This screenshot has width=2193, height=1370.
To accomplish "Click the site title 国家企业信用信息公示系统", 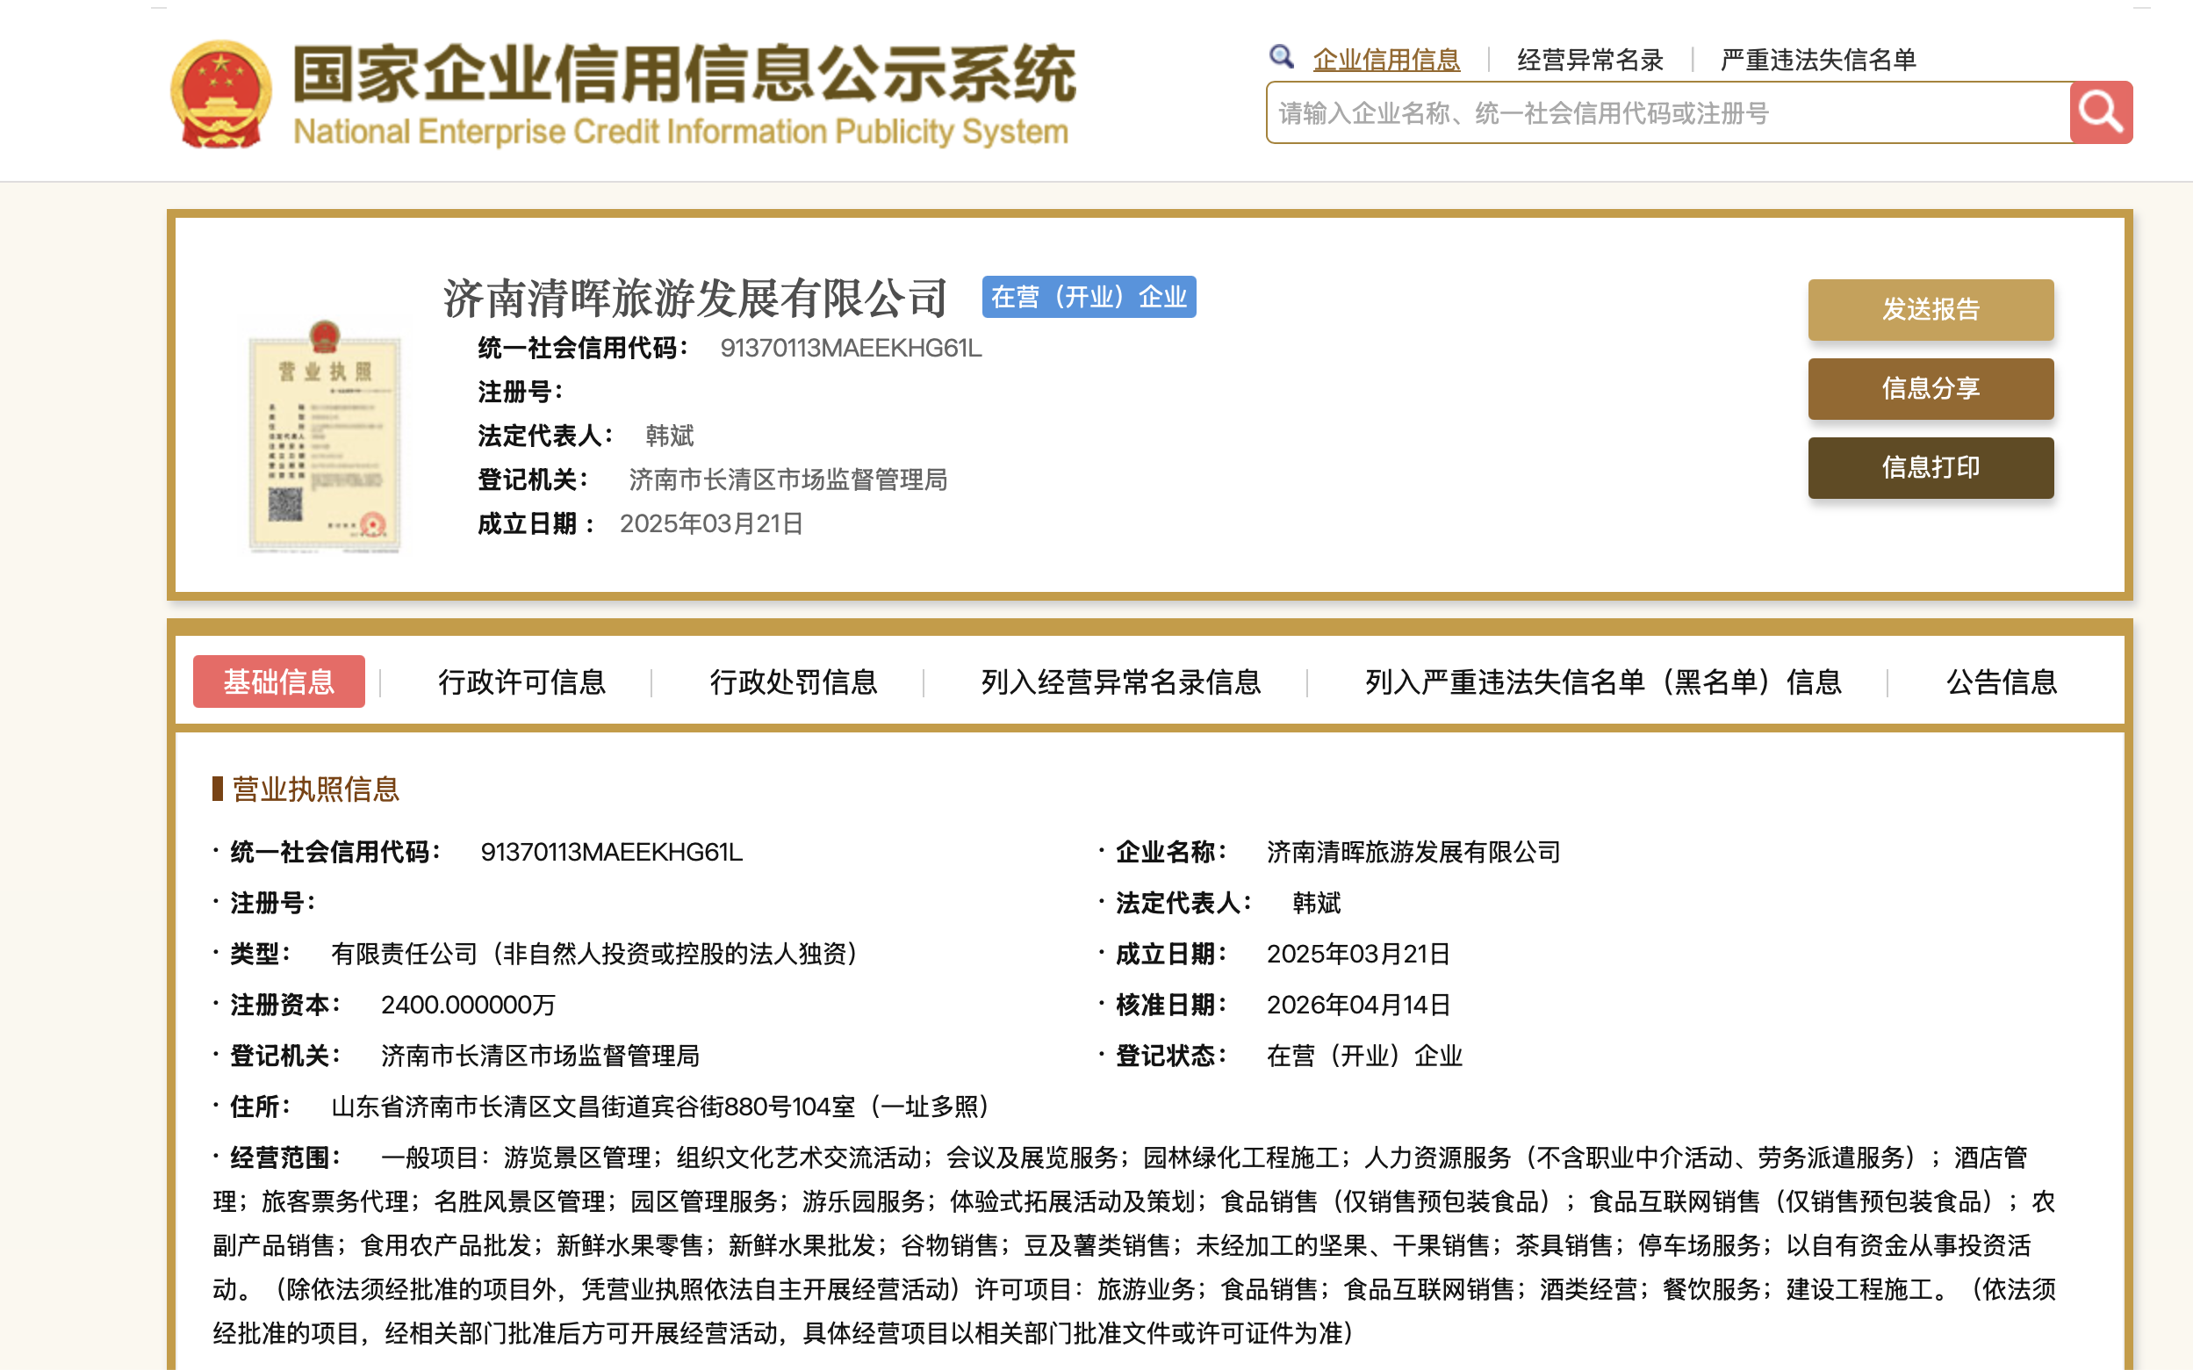I will tap(684, 75).
